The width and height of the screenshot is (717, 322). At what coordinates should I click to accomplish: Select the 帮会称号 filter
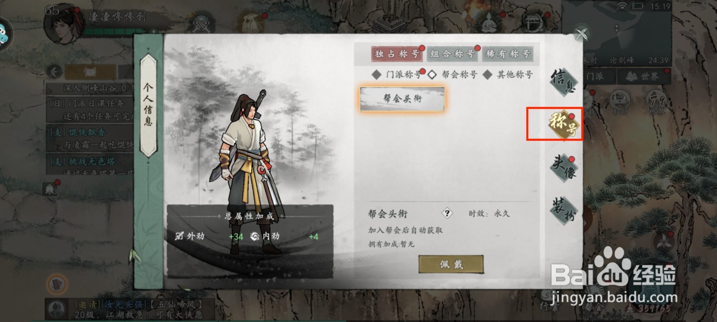pyautogui.click(x=453, y=74)
